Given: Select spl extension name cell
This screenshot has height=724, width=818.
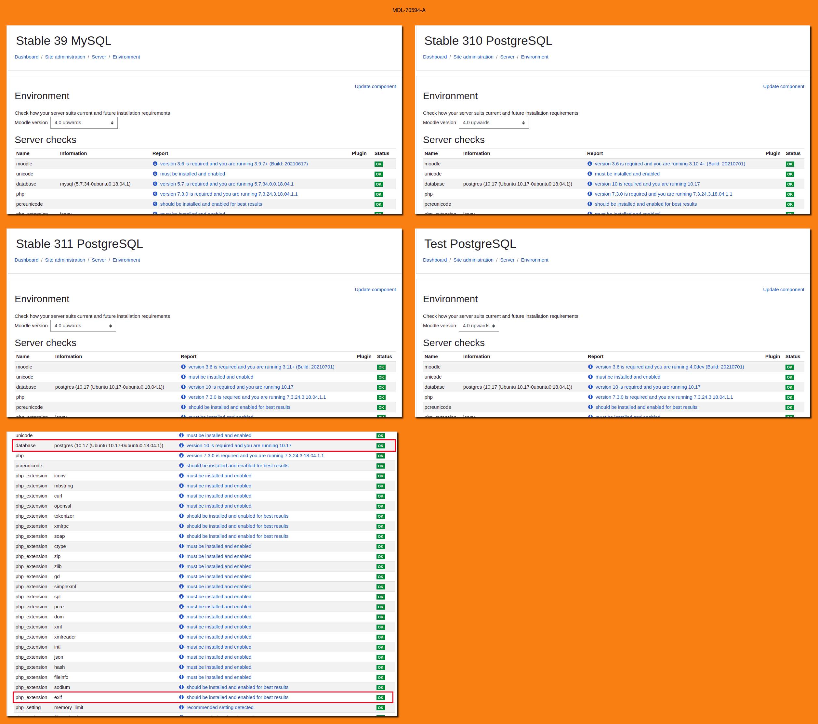Looking at the screenshot, I should [x=57, y=597].
